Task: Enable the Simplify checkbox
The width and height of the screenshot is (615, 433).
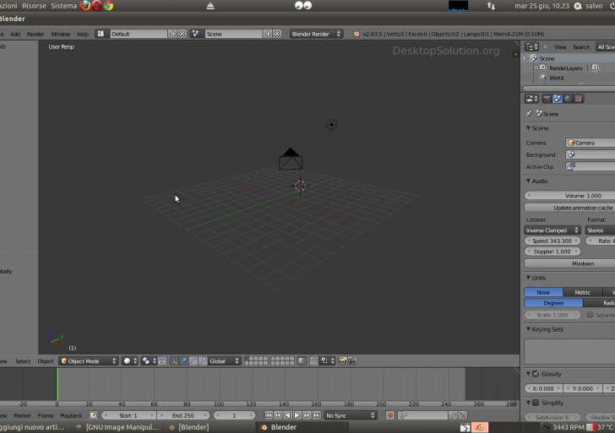Action: tap(535, 403)
